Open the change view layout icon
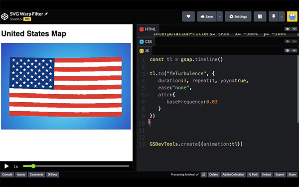The width and height of the screenshot is (299, 187). [x=260, y=16]
